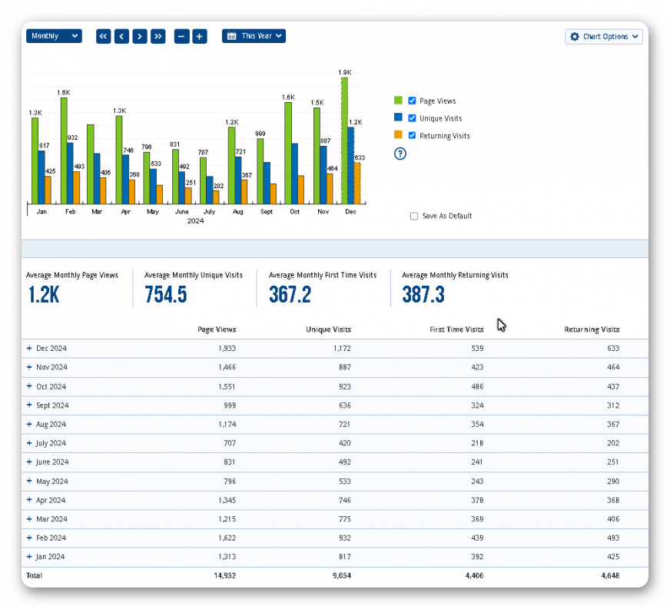Click the green December Page Views bar

point(345,138)
